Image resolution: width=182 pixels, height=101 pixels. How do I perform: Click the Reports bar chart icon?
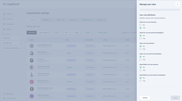4,29
